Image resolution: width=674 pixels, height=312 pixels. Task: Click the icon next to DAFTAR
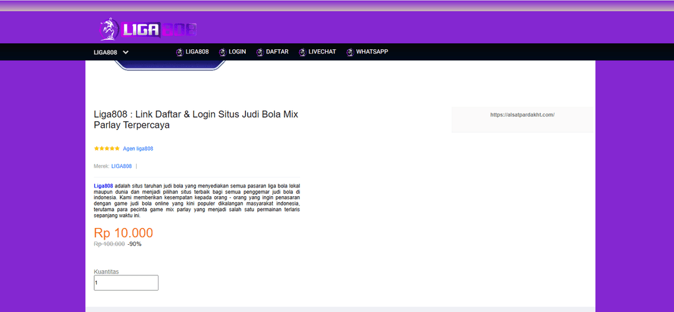(x=260, y=52)
